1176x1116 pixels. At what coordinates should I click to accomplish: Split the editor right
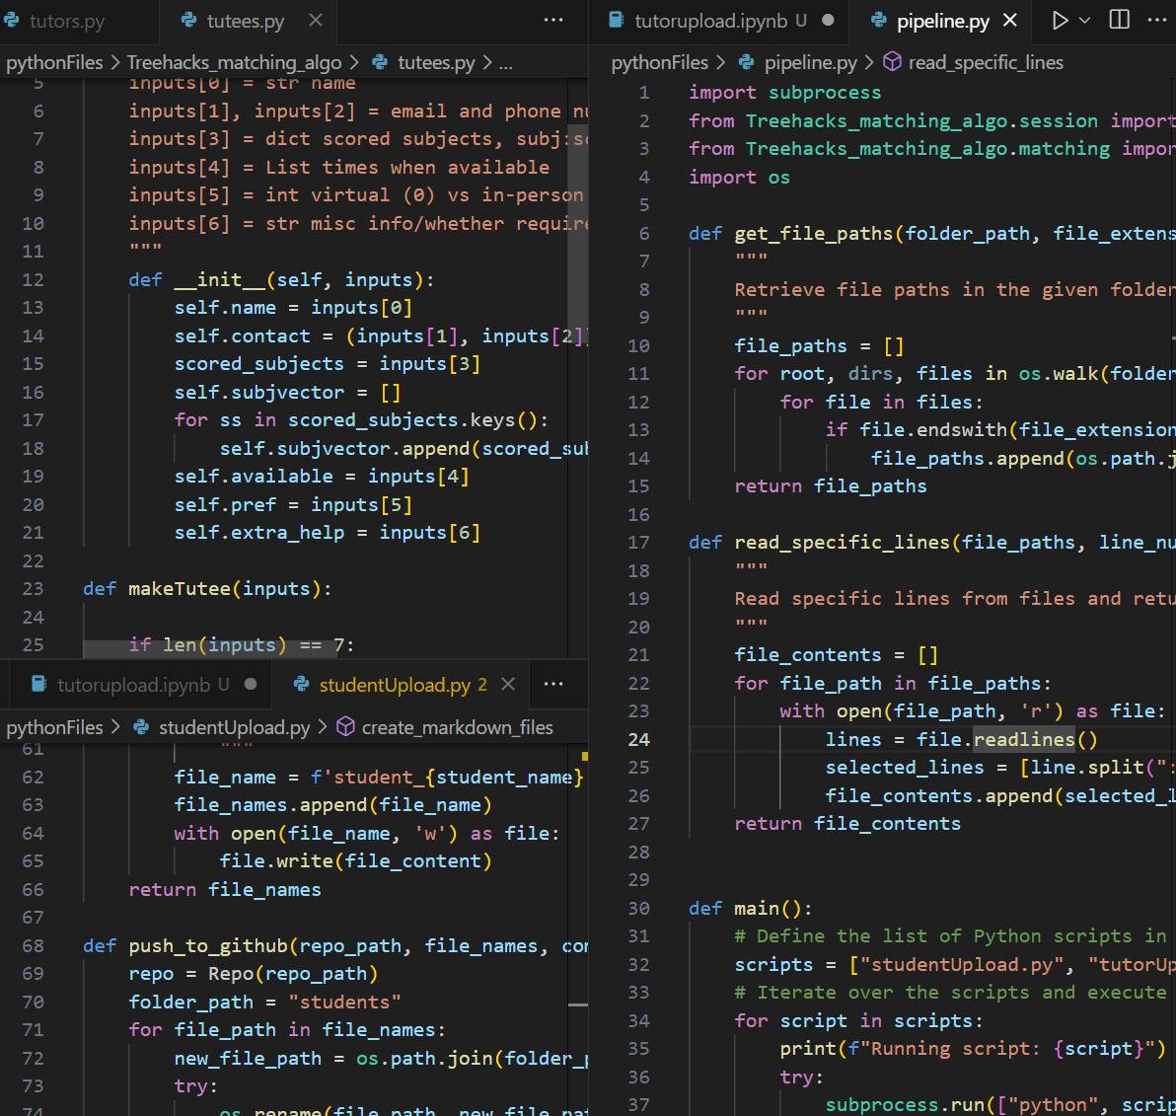[x=1119, y=21]
